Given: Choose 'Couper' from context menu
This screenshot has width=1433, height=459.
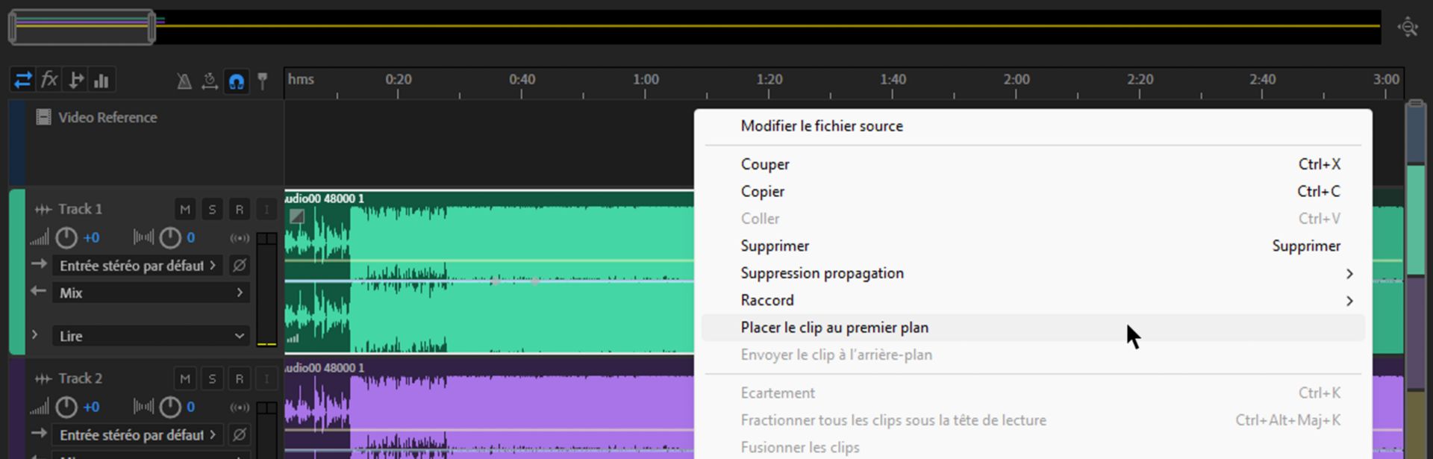Looking at the screenshot, I should (x=1033, y=164).
